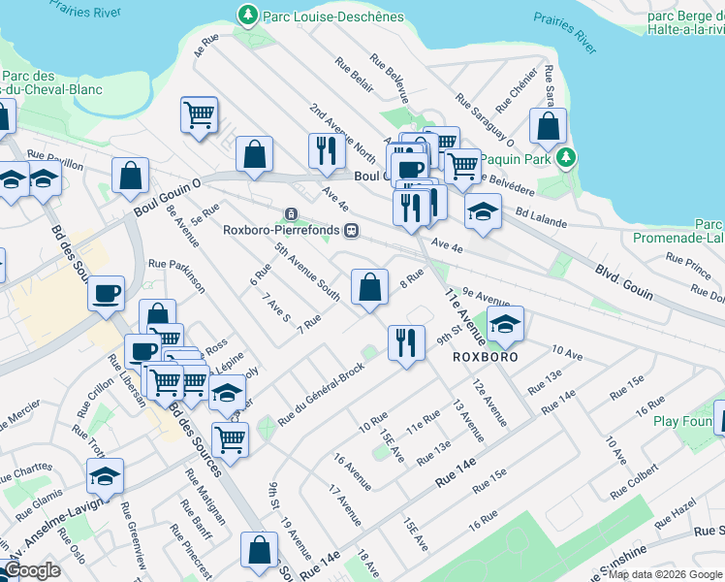Select the school marker beside Rue du Général-Brock
Viewport: 725px width, 582px height.
(227, 394)
